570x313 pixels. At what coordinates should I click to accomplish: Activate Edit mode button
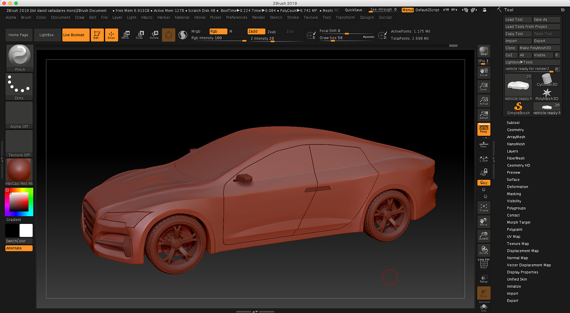click(x=97, y=35)
